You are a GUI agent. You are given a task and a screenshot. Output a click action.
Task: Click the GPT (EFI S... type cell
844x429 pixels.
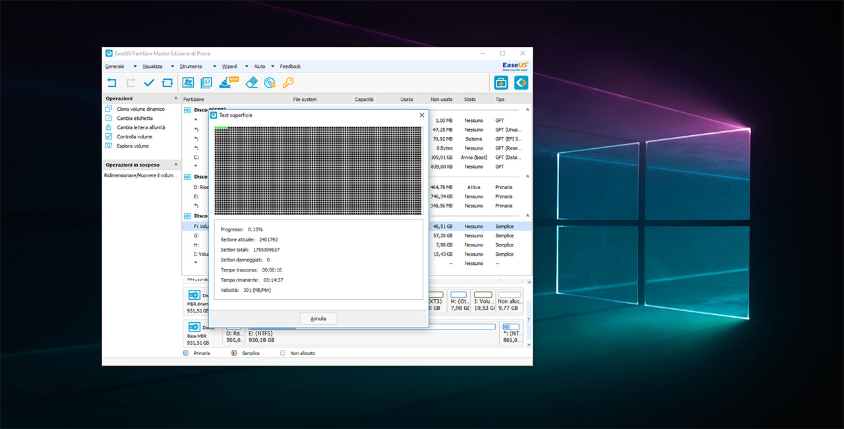tap(509, 139)
